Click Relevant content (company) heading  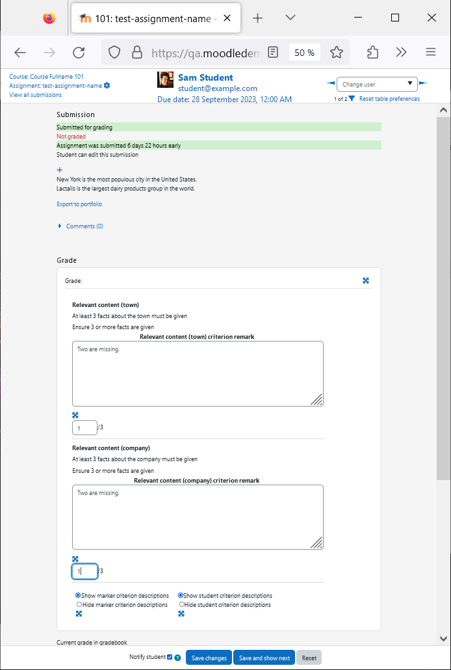point(111,448)
